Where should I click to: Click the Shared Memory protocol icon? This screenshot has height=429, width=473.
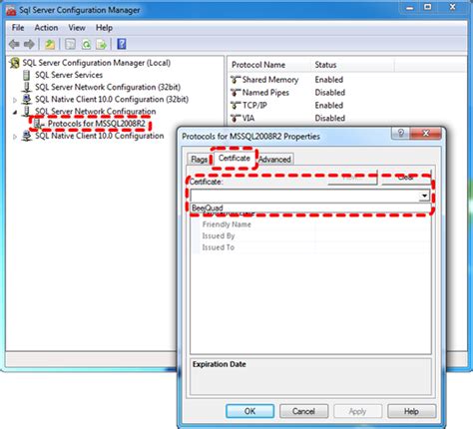click(236, 80)
